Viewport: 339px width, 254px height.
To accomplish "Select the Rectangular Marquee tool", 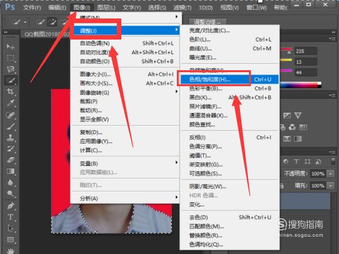I will point(10,58).
